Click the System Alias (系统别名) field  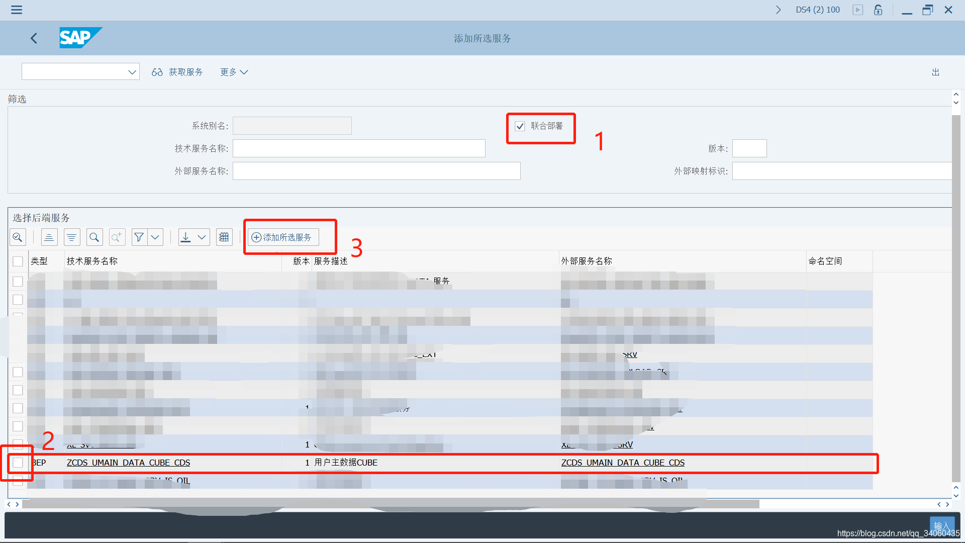click(x=292, y=126)
